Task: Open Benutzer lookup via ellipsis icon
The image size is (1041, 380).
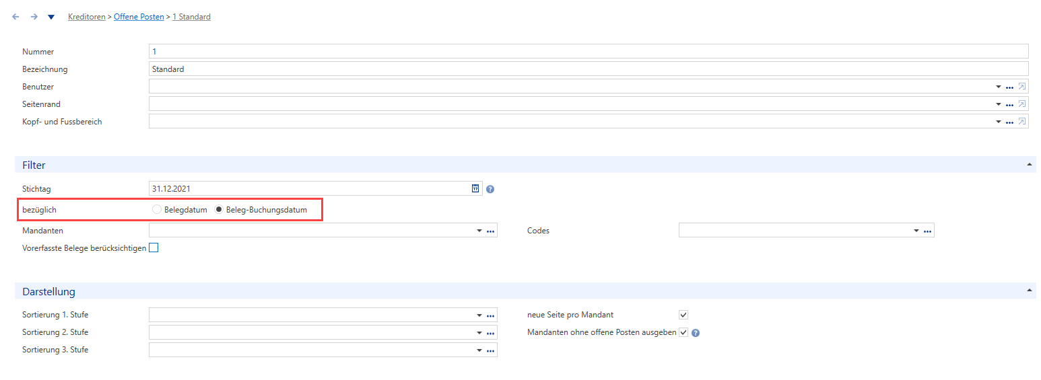Action: (x=1009, y=87)
